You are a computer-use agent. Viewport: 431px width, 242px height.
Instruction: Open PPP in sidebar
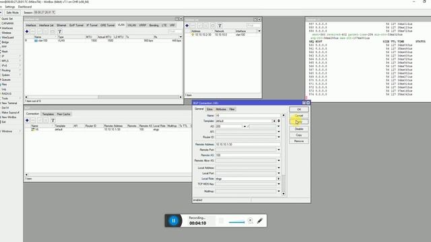point(4,46)
